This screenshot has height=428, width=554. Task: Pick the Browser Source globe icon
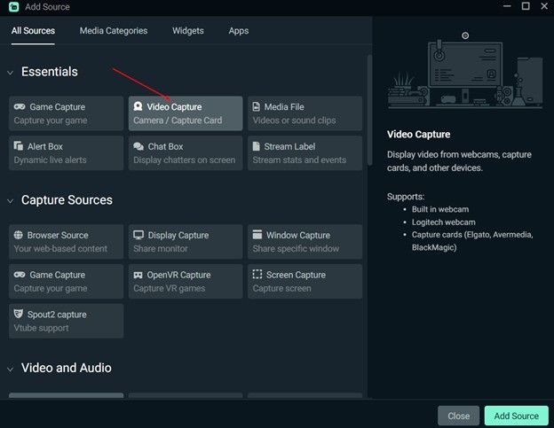(x=20, y=236)
